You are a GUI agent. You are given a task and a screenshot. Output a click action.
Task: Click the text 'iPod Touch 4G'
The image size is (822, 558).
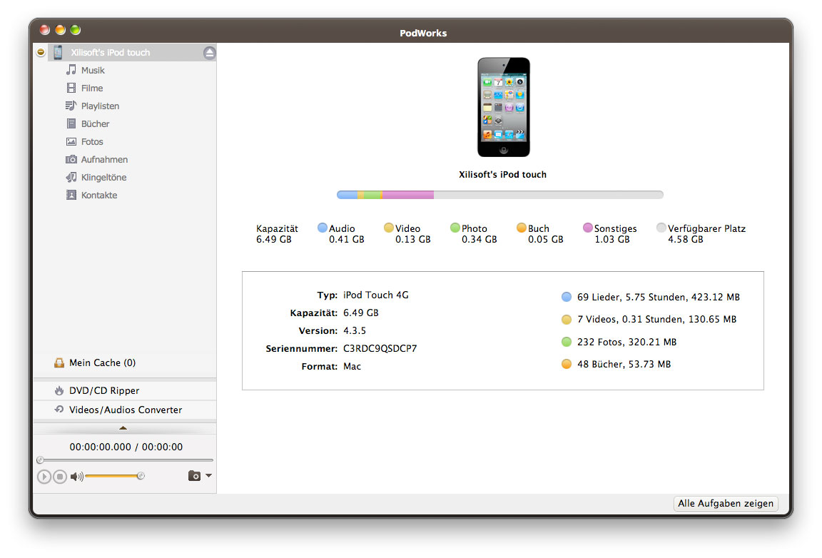click(x=376, y=295)
